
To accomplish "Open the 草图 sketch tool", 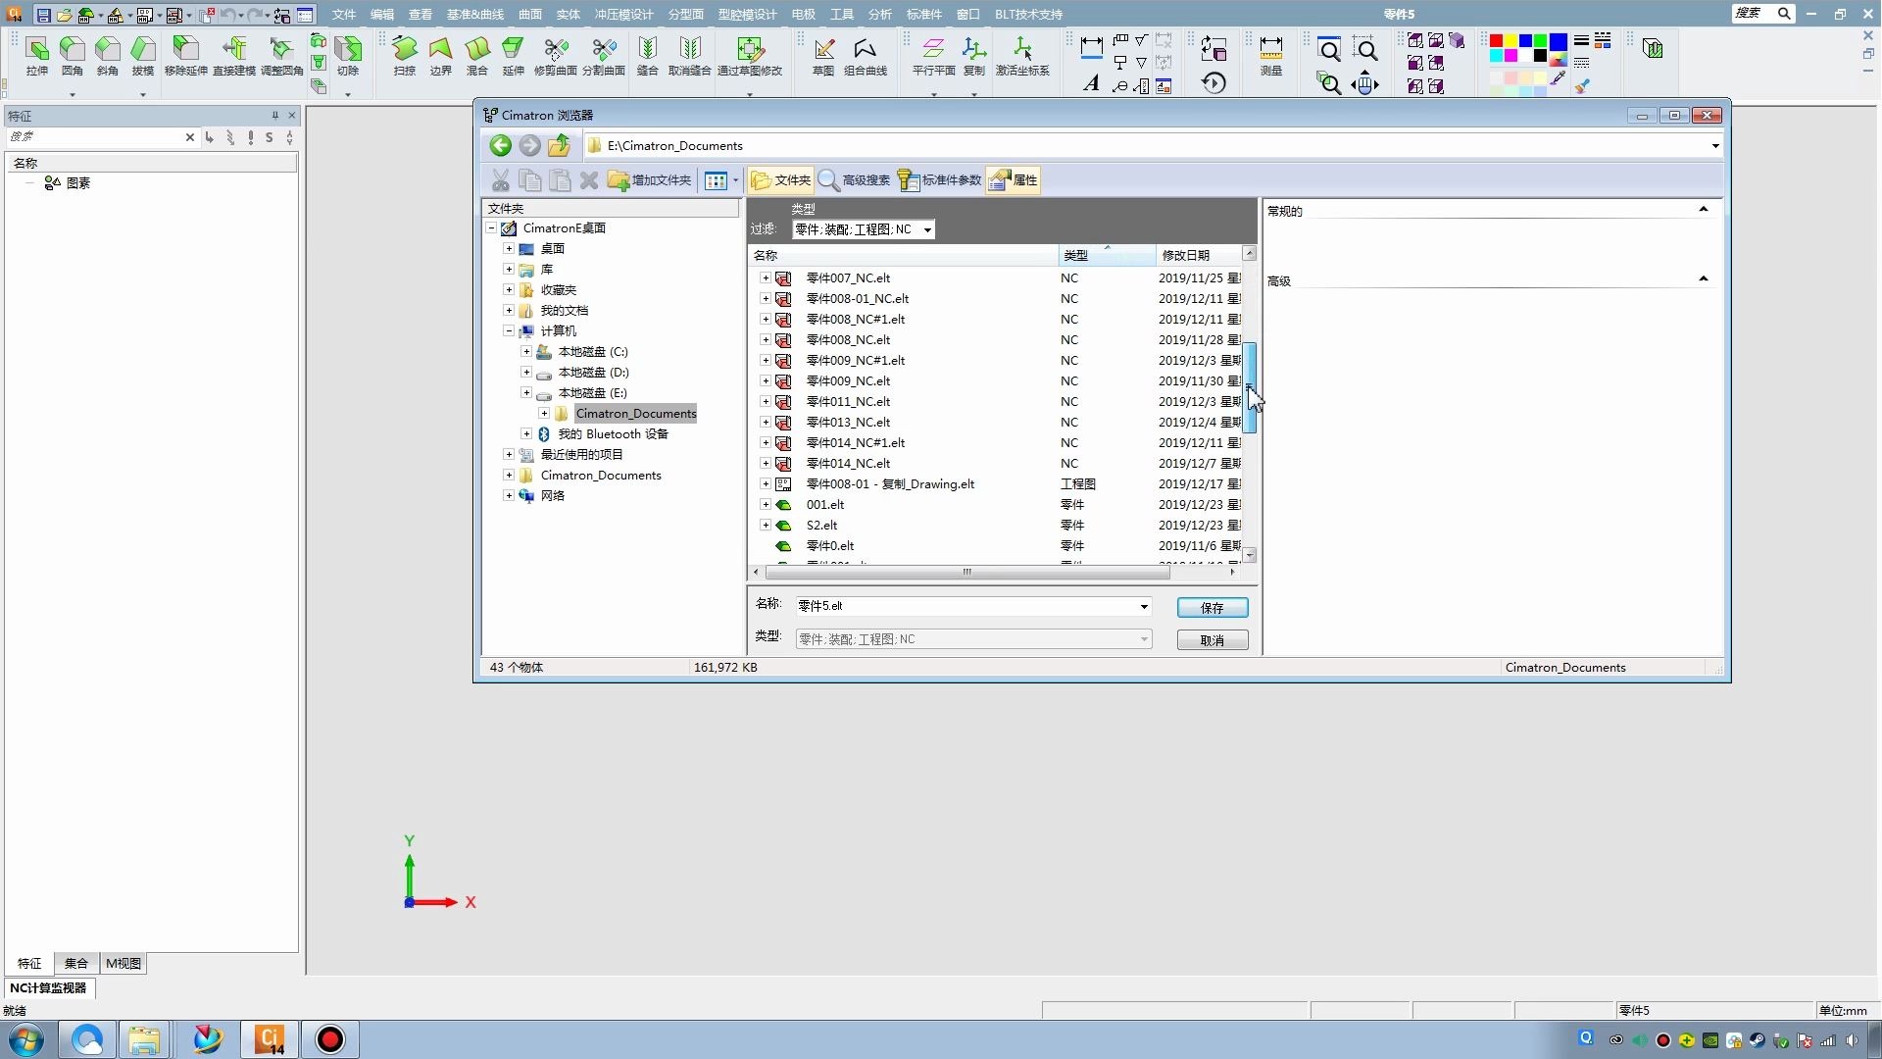I will pyautogui.click(x=823, y=50).
